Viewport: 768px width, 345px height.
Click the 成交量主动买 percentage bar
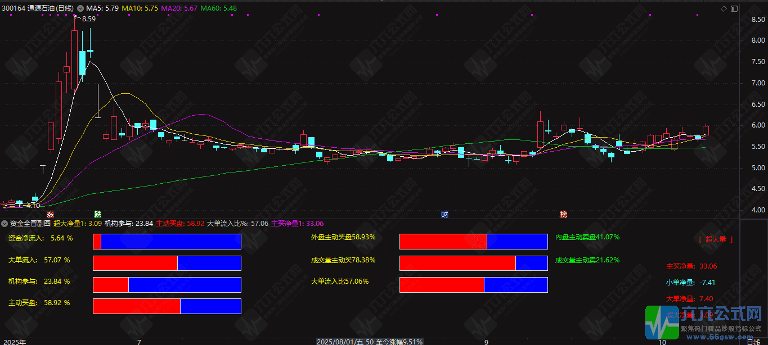tap(473, 263)
